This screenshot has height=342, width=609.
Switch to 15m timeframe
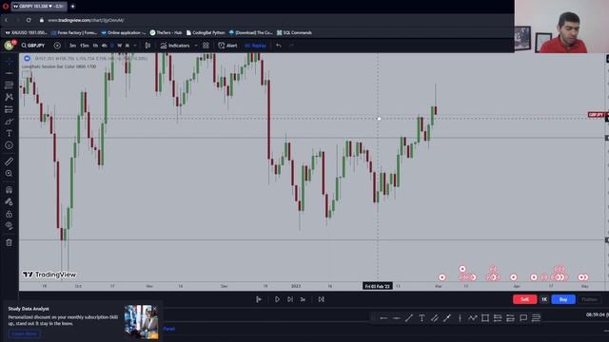click(x=85, y=46)
